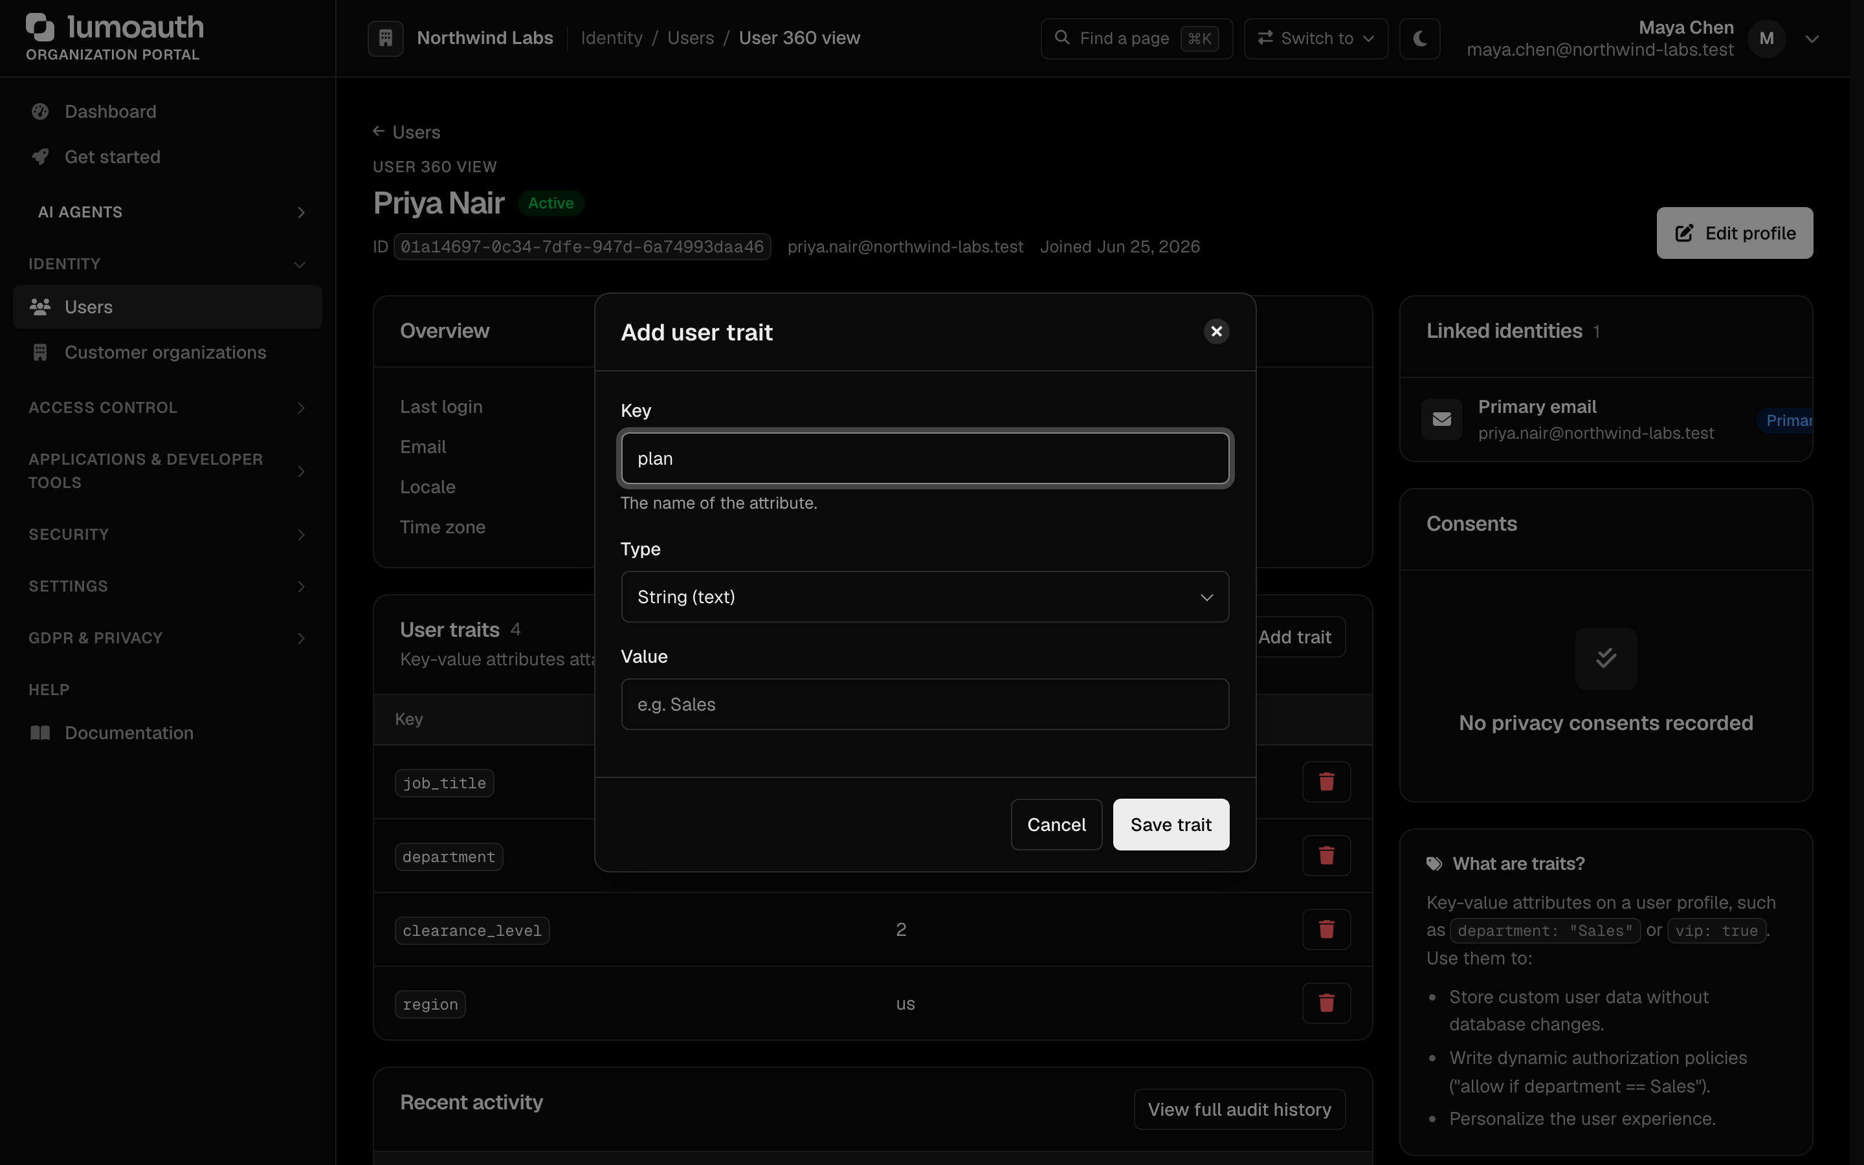Click the Customer organizations building icon

(40, 352)
